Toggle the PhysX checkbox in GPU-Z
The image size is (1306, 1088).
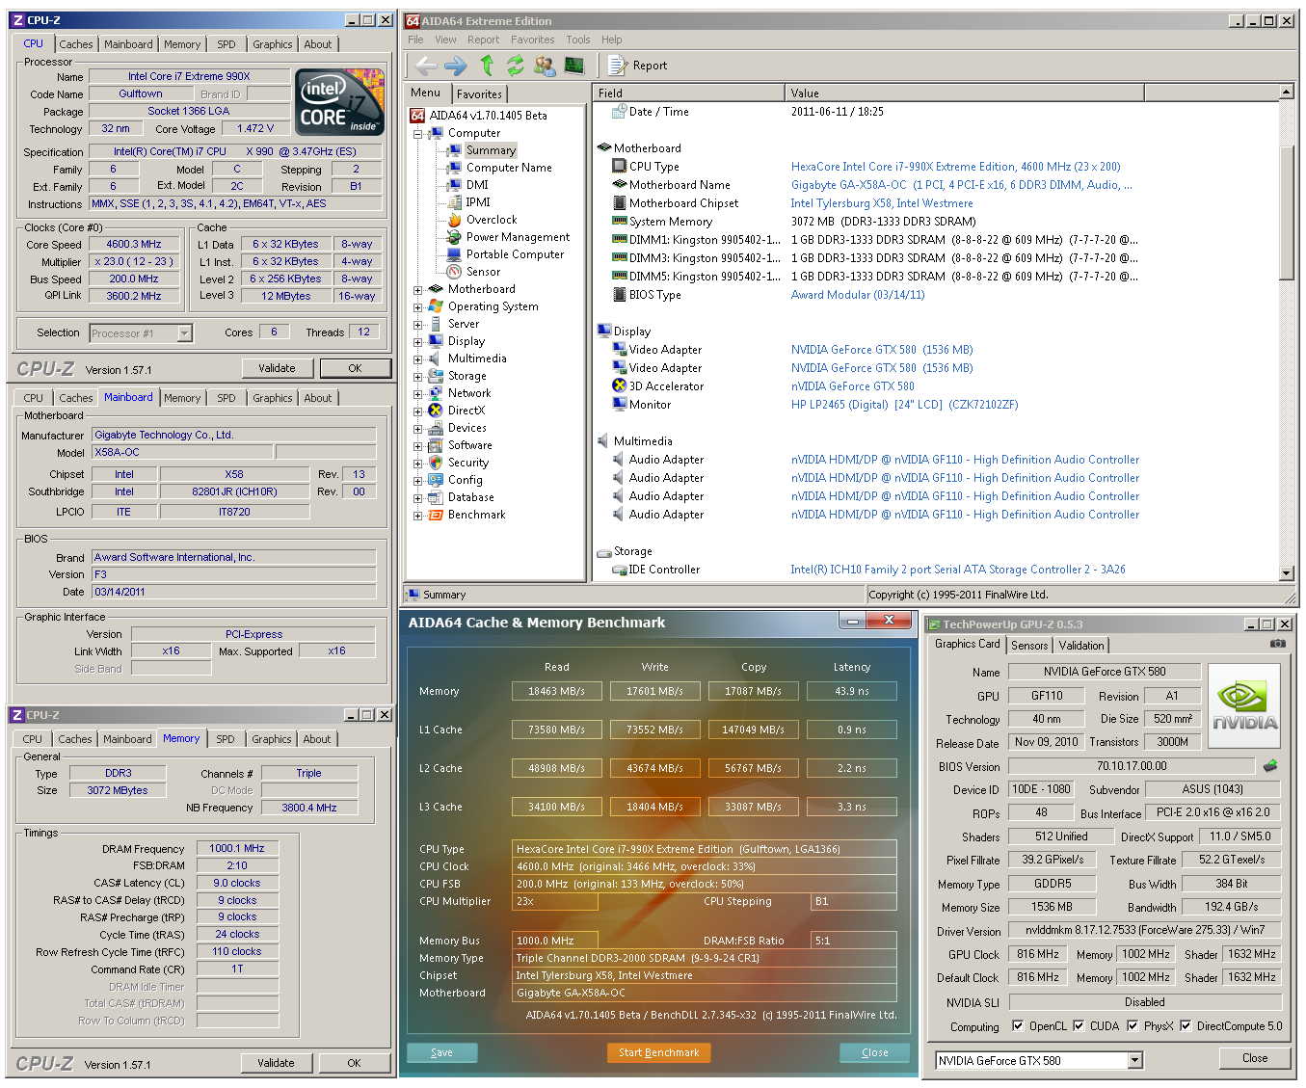(x=1133, y=1026)
